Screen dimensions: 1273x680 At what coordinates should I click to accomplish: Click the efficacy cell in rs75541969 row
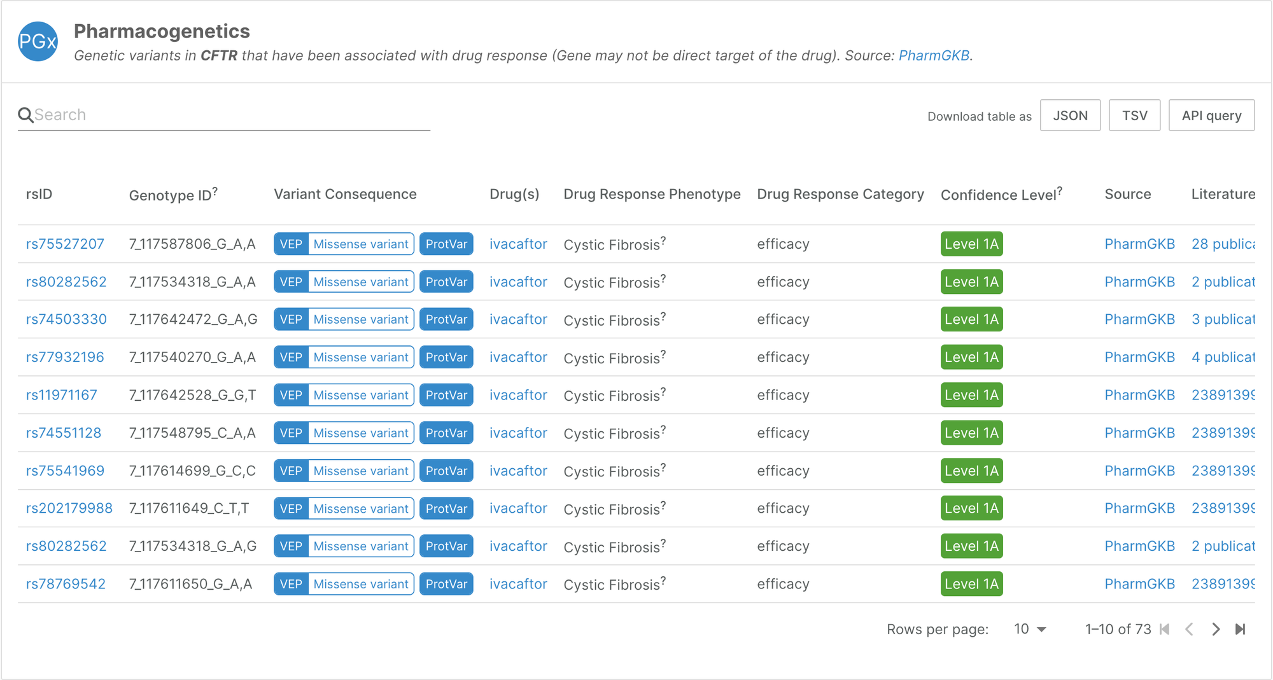pos(783,471)
